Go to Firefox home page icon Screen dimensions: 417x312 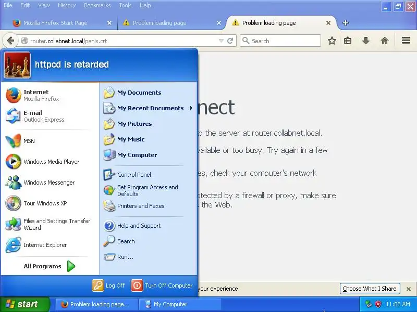tap(385, 41)
